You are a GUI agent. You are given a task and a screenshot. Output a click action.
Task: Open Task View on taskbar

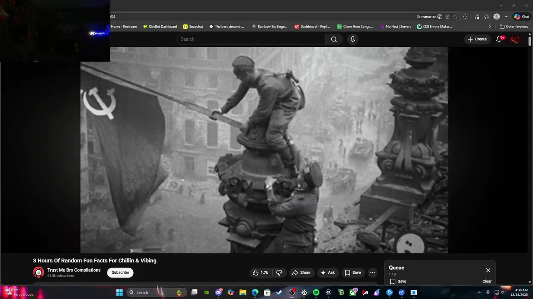(194, 292)
